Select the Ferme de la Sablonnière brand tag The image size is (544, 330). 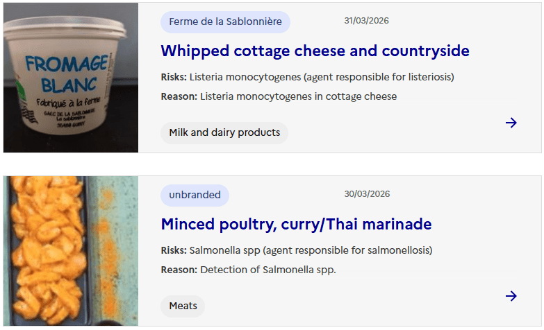[x=225, y=21]
